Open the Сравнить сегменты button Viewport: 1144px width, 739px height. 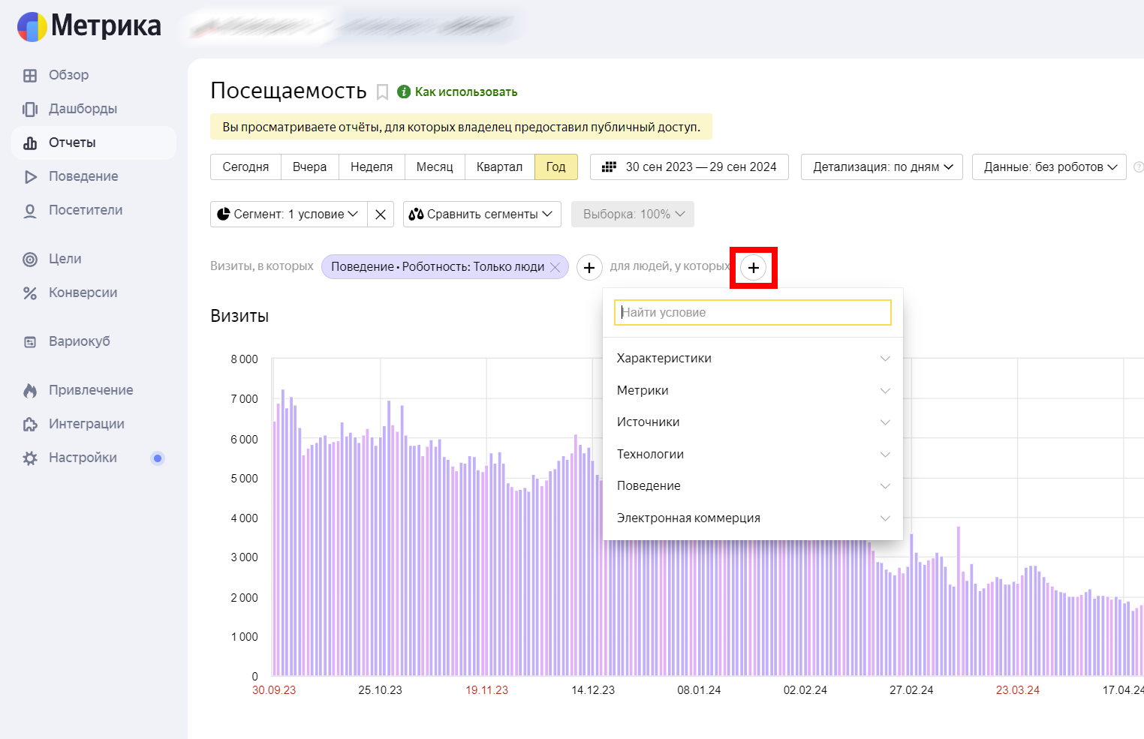pyautogui.click(x=482, y=215)
